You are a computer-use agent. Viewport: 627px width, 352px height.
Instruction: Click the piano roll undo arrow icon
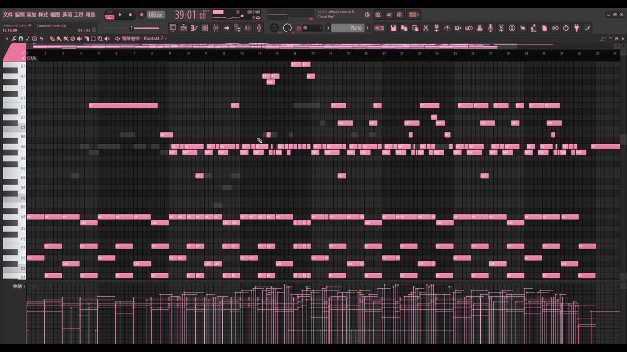click(41, 39)
